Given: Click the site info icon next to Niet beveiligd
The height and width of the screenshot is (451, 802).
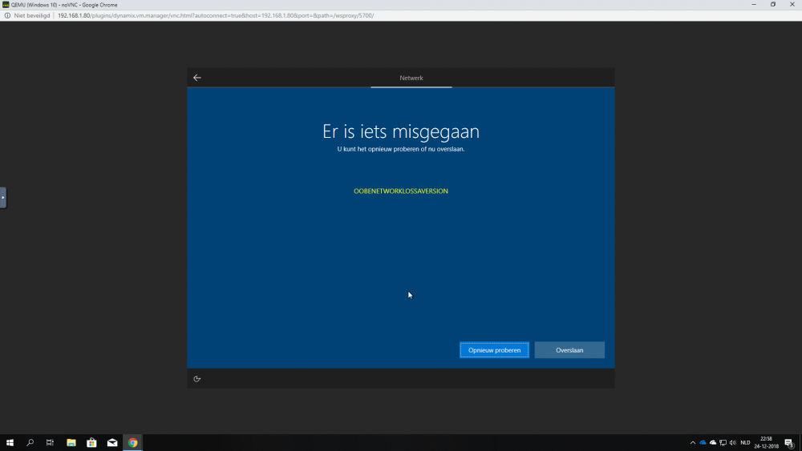Looking at the screenshot, I should coord(7,16).
